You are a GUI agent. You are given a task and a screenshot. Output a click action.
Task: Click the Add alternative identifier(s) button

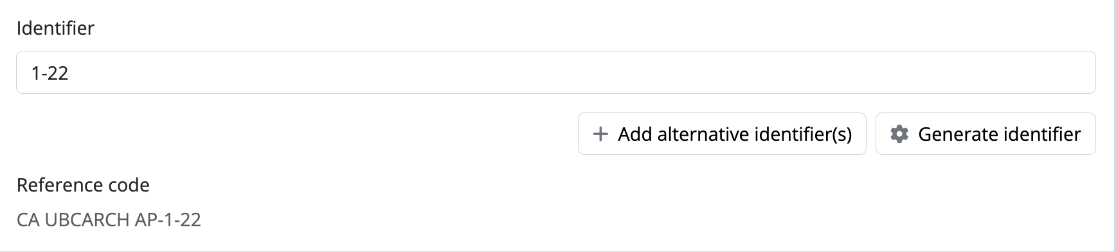[x=722, y=134]
